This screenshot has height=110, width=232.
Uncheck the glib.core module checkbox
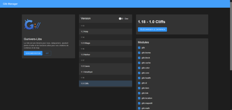pyautogui.click(x=139, y=73)
